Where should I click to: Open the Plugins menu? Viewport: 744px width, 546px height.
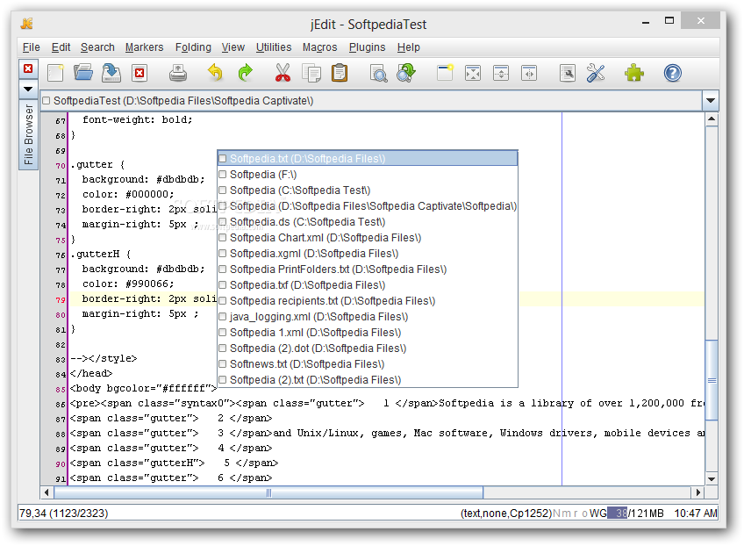point(368,47)
